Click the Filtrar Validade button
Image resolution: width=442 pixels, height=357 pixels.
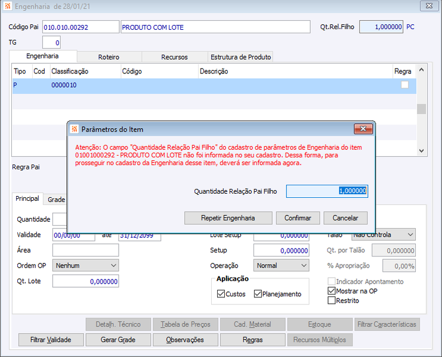click(x=51, y=340)
